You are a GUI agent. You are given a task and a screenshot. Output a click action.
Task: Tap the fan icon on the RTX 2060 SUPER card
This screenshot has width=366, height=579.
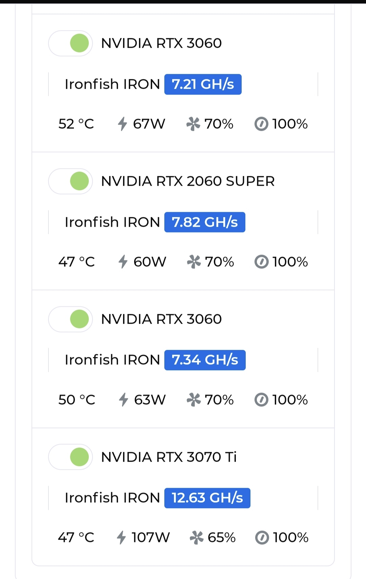194,262
